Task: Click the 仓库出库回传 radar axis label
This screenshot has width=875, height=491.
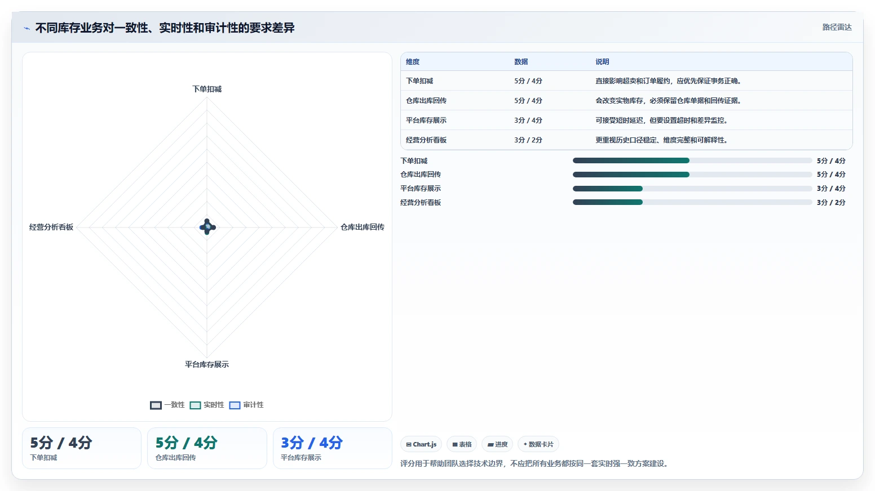Action: coord(363,227)
